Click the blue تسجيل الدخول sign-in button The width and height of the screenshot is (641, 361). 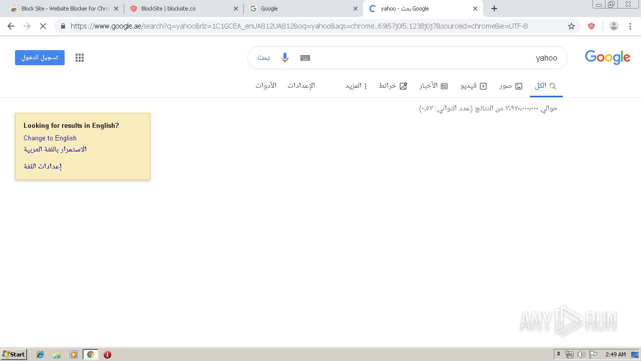coord(40,58)
